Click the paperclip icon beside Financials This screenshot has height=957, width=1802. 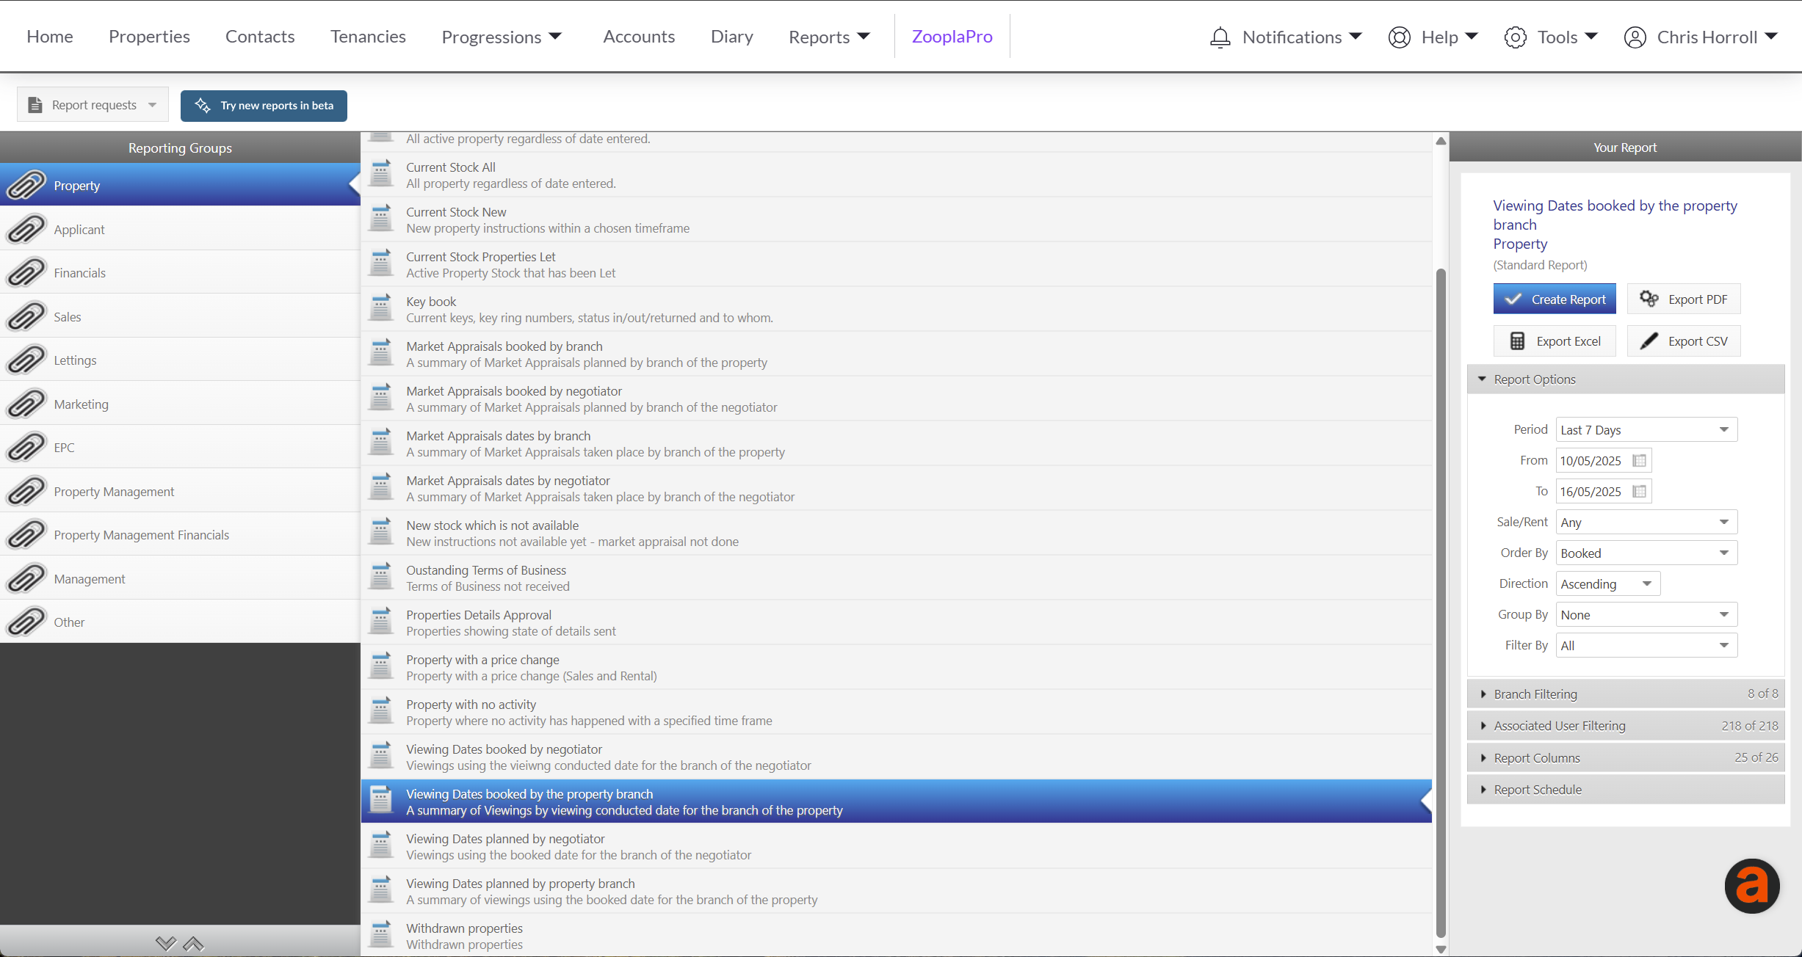(x=26, y=272)
